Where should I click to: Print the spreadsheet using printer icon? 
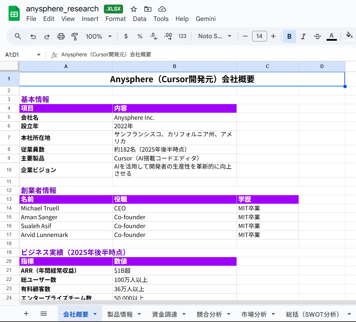point(61,36)
